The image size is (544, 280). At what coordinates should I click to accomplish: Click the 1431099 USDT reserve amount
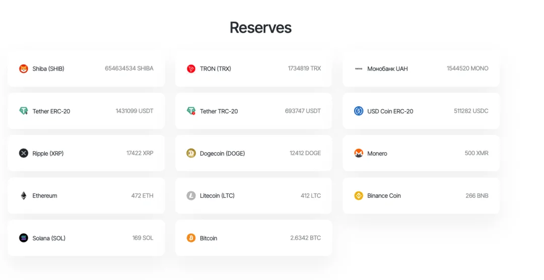134,111
